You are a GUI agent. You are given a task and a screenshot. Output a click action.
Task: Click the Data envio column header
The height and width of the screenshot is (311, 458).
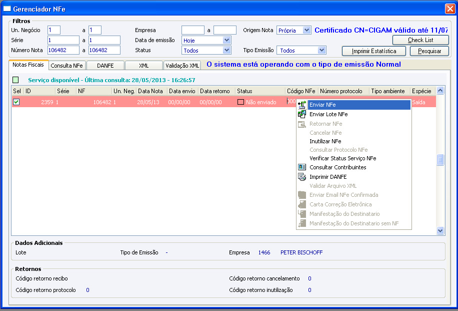click(x=183, y=91)
